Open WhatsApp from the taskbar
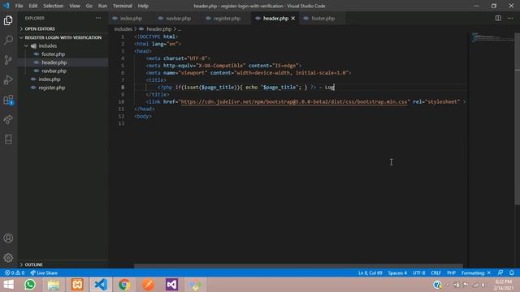The height and width of the screenshot is (292, 520). pos(30,285)
